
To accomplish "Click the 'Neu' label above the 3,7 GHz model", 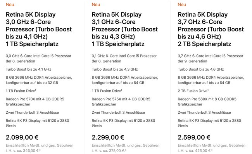I will [x=182, y=5].
